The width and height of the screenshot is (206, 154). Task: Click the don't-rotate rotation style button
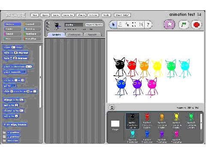(x=48, y=29)
